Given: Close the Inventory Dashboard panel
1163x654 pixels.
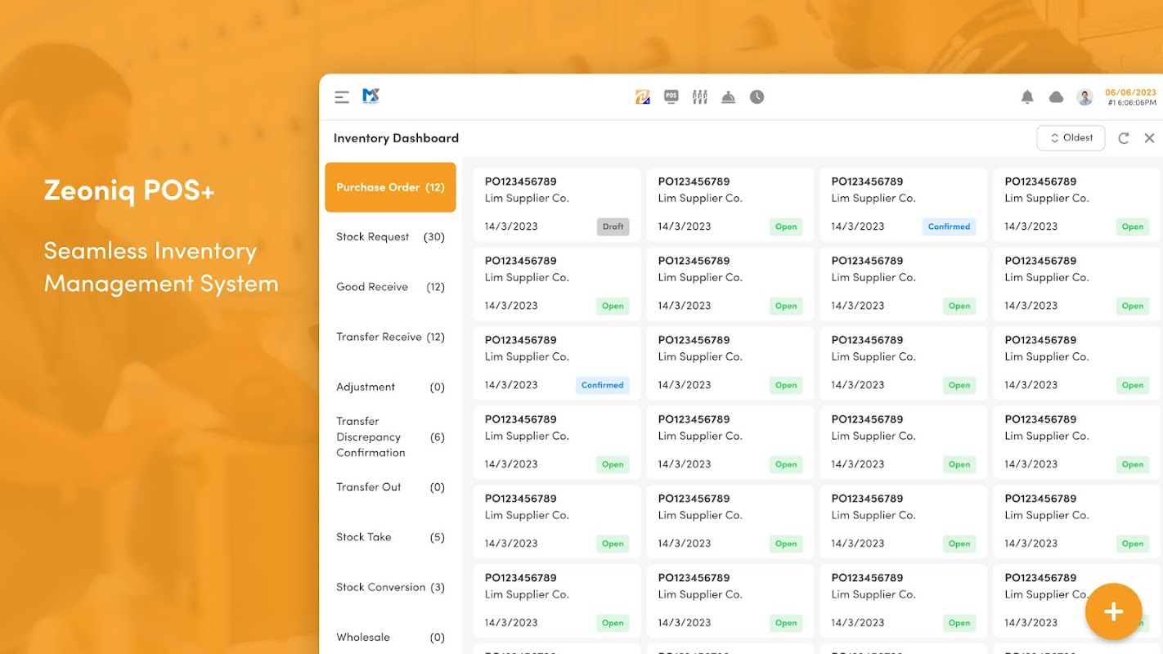Looking at the screenshot, I should 1149,138.
